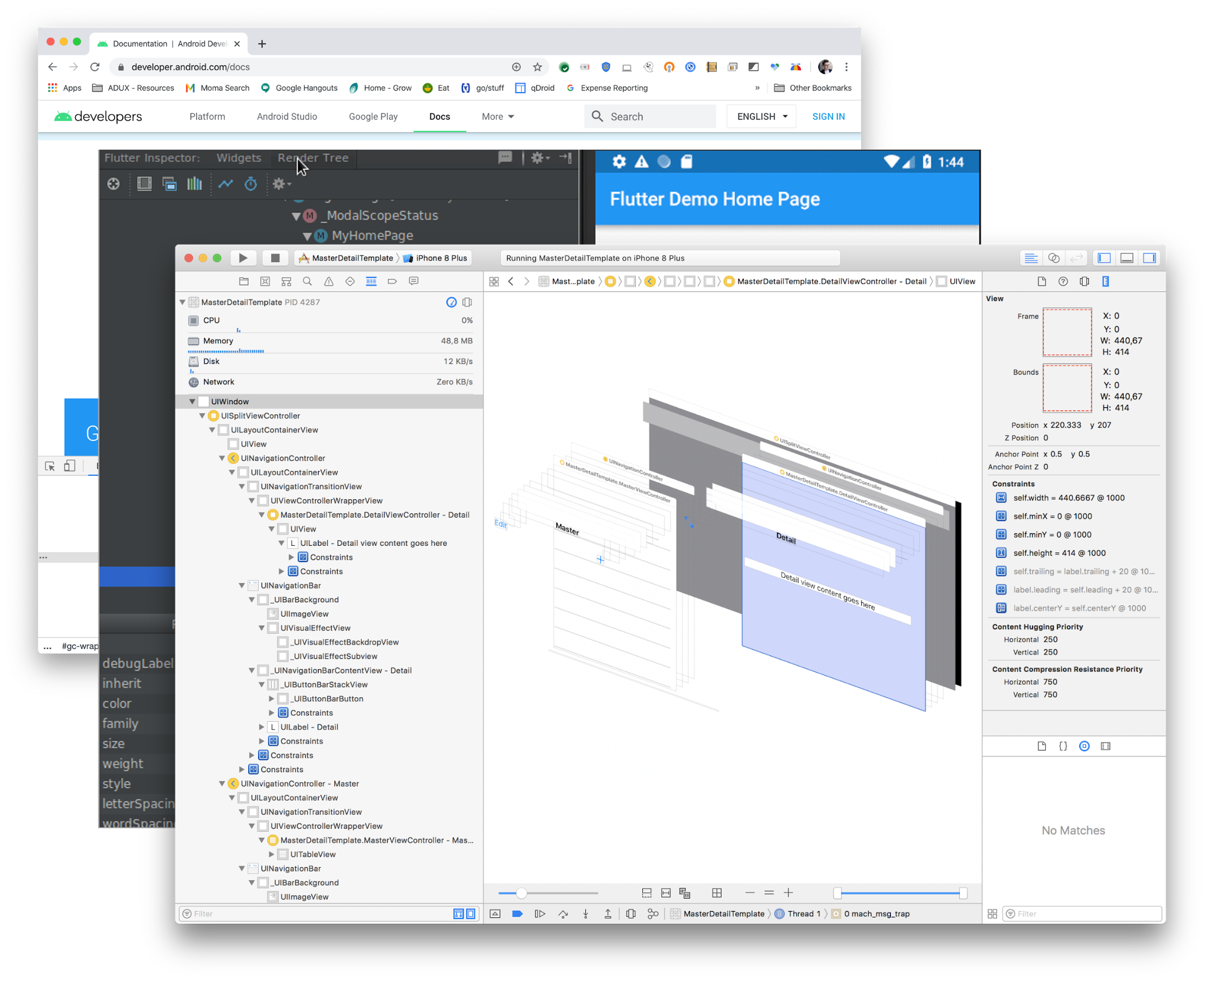The width and height of the screenshot is (1206, 982).
Task: Open the view process options gauge icon
Action: (x=451, y=302)
